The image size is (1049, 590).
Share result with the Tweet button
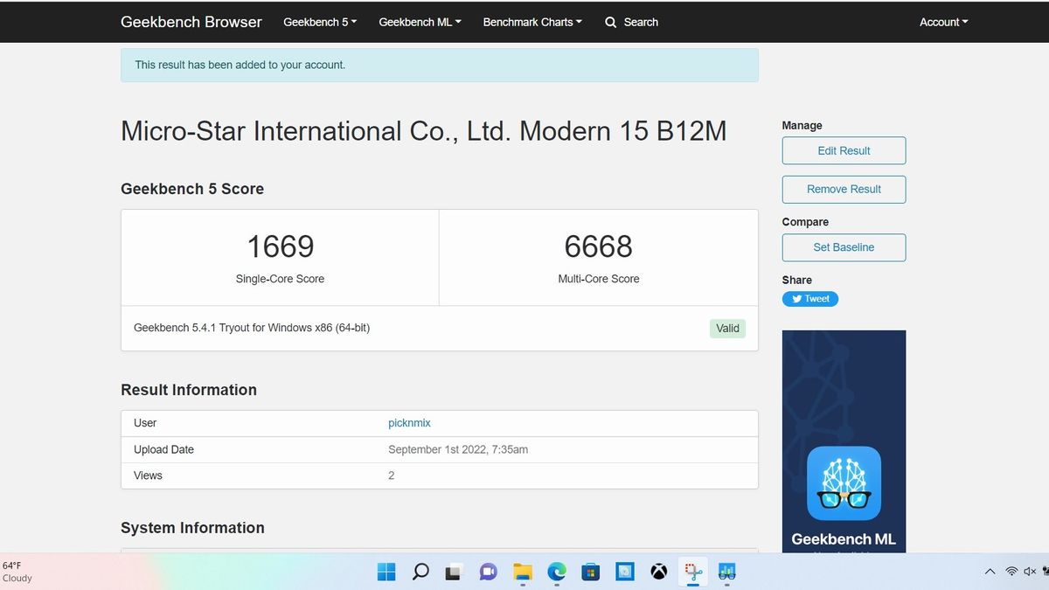pyautogui.click(x=810, y=299)
